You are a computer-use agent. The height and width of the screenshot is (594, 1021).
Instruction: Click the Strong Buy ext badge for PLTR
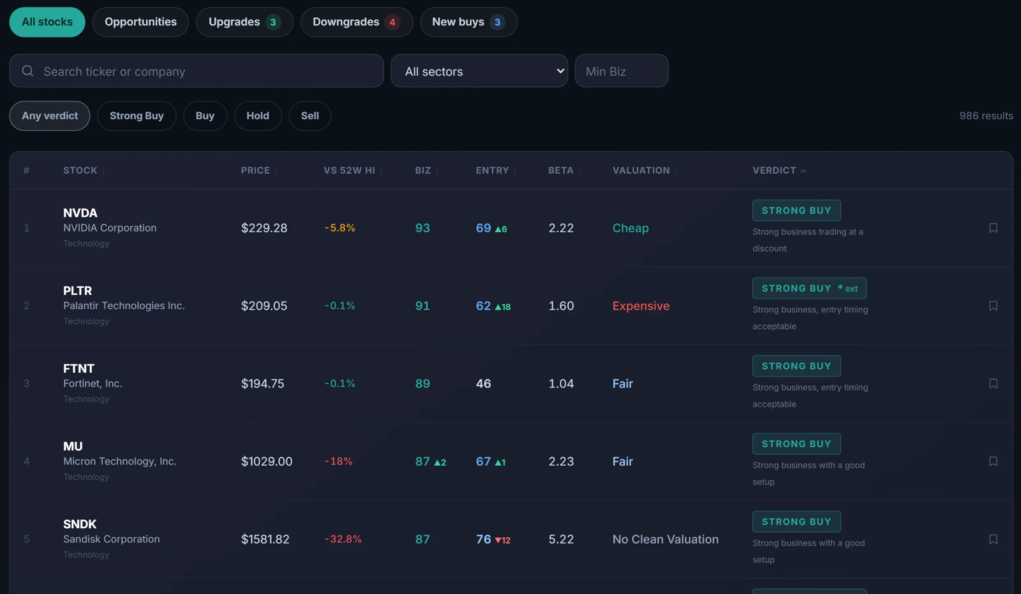coord(809,288)
